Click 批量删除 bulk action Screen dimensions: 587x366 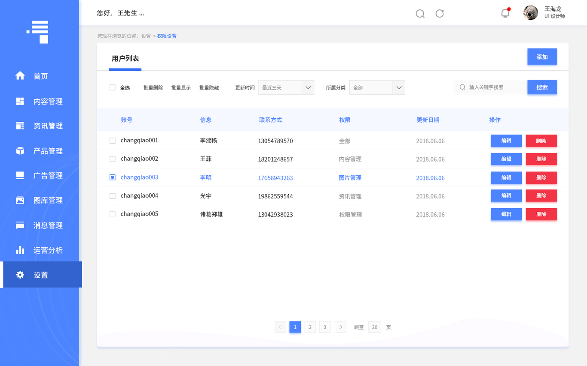point(153,87)
